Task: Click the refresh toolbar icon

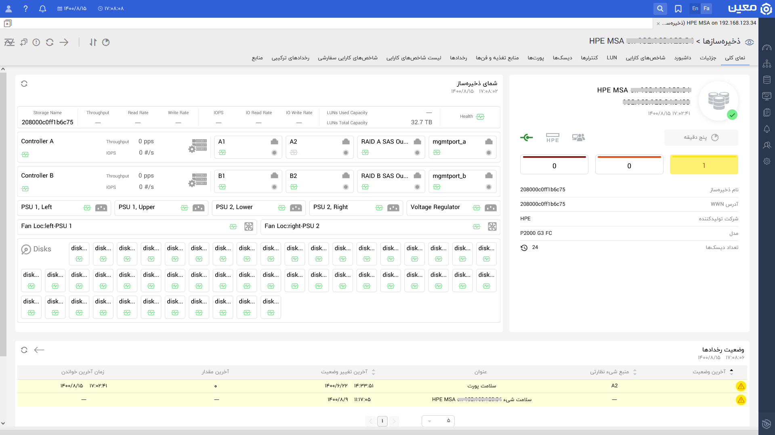Action: (50, 42)
